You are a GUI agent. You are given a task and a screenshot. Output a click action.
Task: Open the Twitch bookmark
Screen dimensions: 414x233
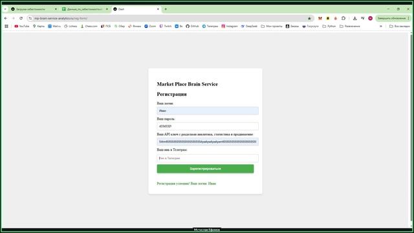click(166, 26)
